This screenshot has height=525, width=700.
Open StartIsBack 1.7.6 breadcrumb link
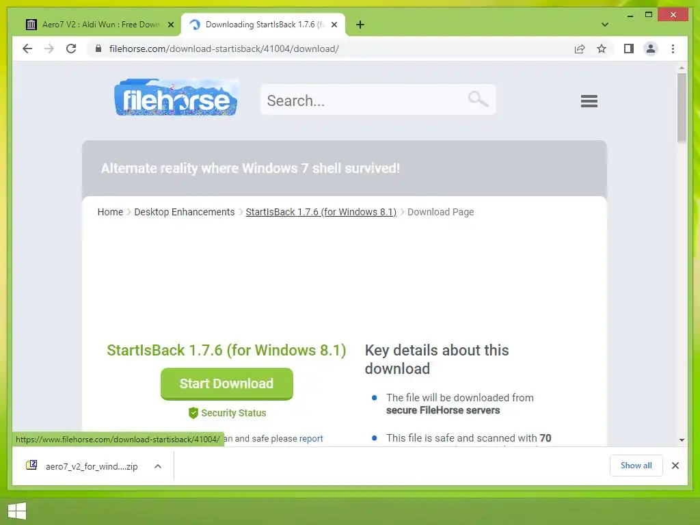tap(321, 212)
